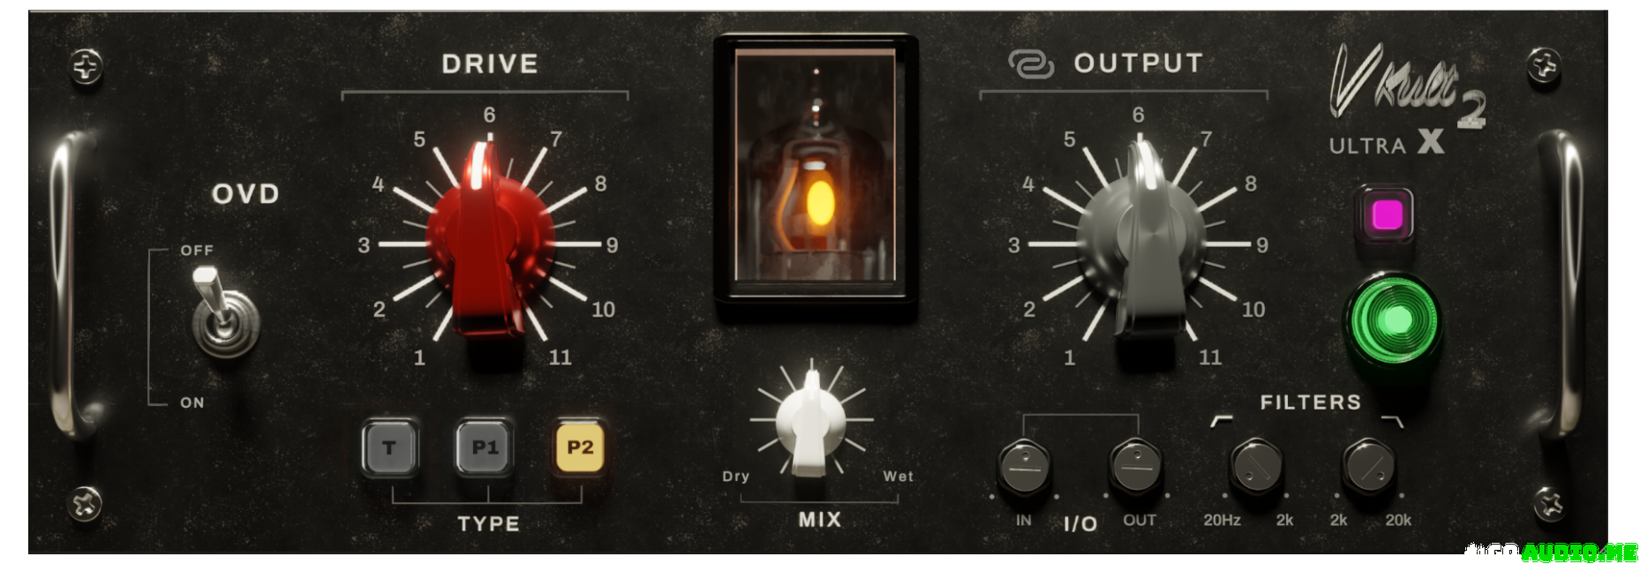
Task: Select the P1 drive type
Action: (485, 447)
